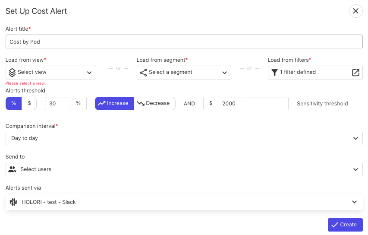Click the Alert title input field
This screenshot has height=235, width=368.
coord(184,41)
